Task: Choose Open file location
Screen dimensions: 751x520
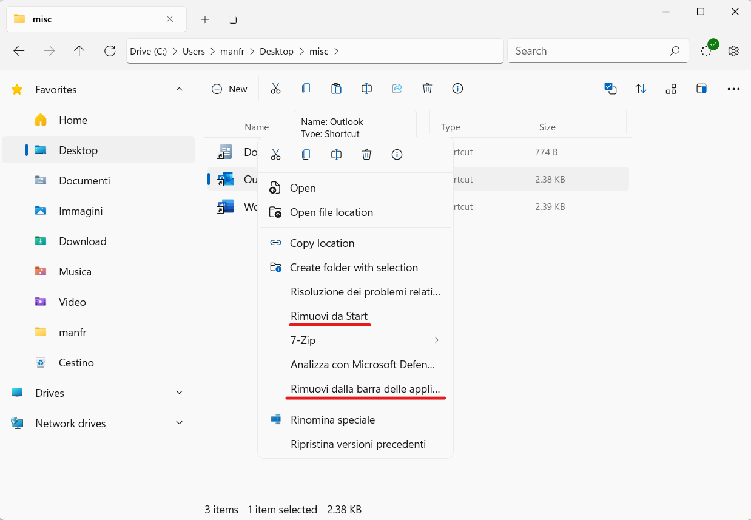Action: [355, 212]
